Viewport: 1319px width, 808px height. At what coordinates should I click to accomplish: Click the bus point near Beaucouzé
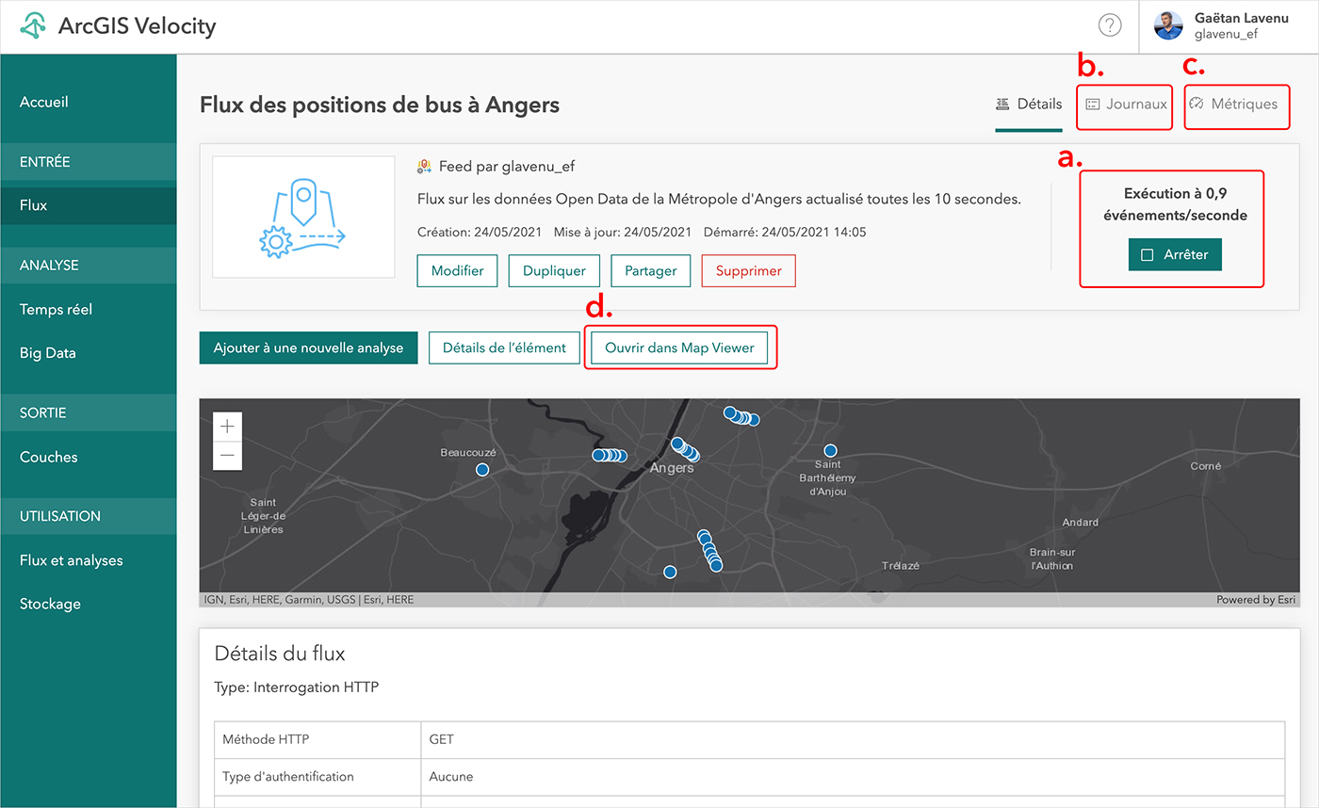tap(482, 469)
